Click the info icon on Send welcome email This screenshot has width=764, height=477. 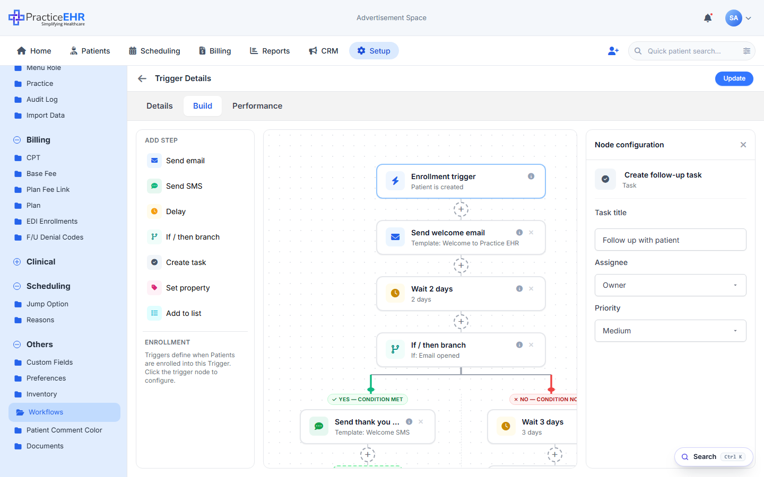click(519, 233)
